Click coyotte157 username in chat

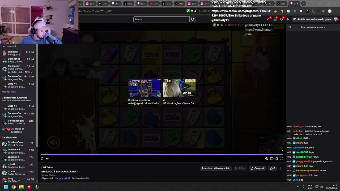(x=302, y=152)
